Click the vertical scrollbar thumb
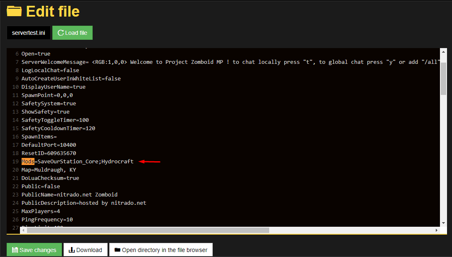 click(443, 78)
